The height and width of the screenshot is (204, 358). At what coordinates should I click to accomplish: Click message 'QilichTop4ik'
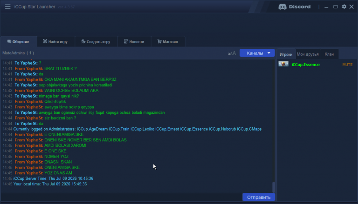55,102
